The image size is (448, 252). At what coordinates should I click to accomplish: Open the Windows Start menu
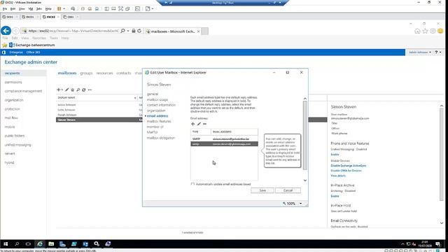coord(6,244)
